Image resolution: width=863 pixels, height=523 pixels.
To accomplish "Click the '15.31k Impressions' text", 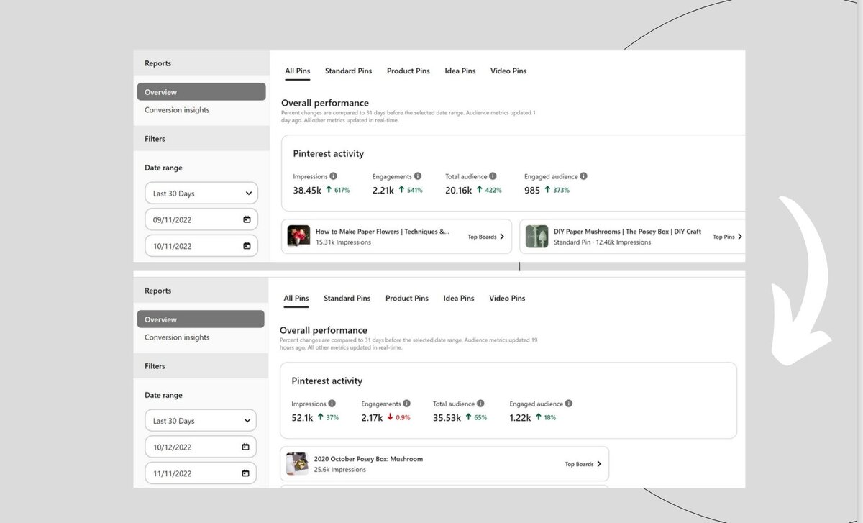I will coord(343,242).
